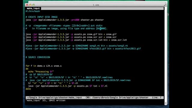Viewport: 192px width, 108px height.
Task: Click '-pro800' option text
Action: [x=75, y=20]
